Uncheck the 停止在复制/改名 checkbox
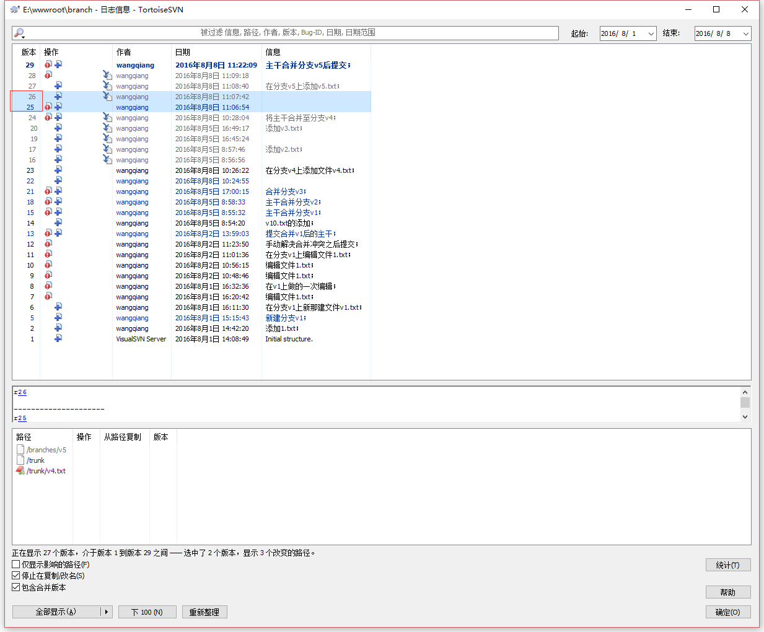 [16, 576]
